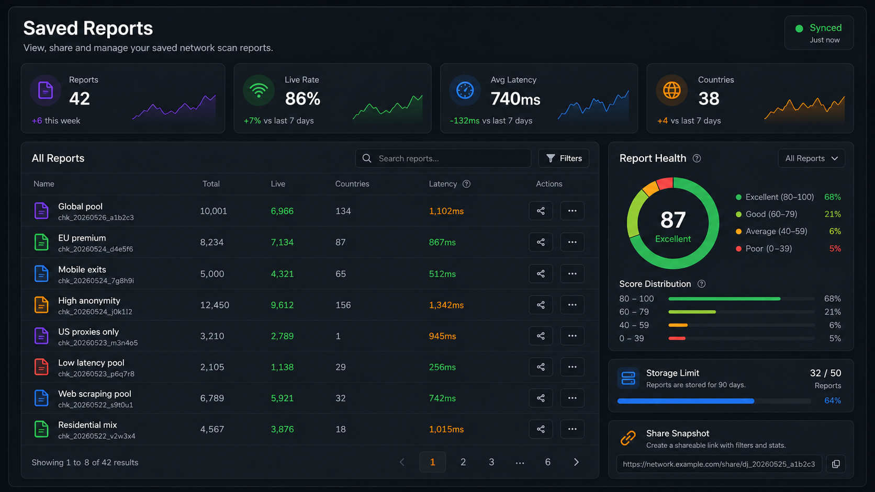Select current page 1 in pagination

click(432, 462)
